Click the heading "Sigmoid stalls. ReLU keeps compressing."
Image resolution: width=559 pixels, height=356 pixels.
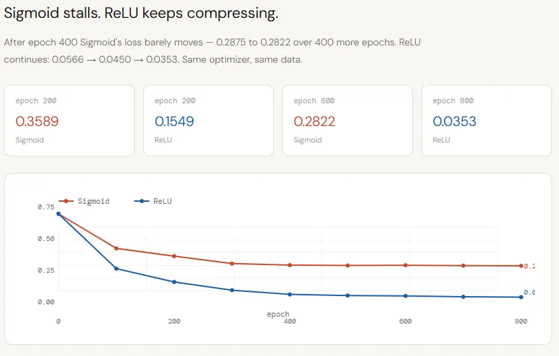142,14
